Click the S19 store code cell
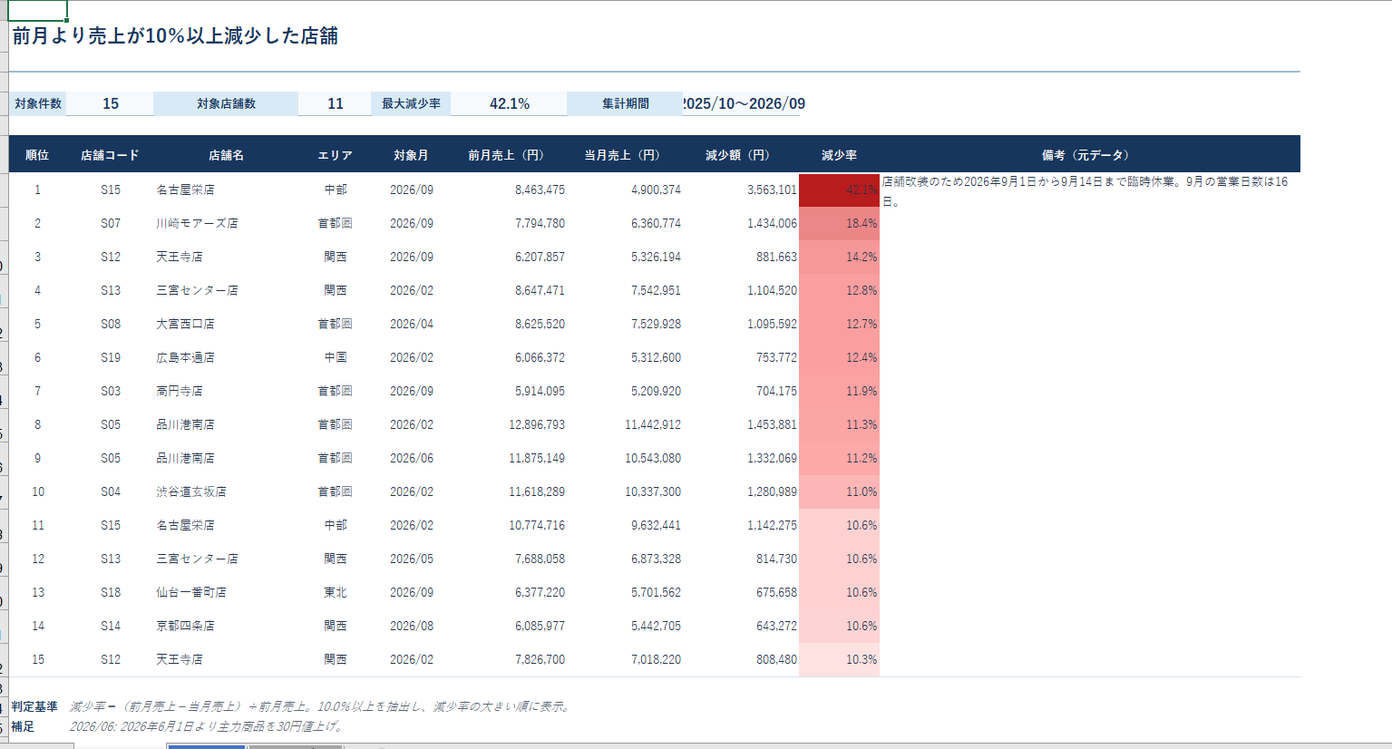The image size is (1392, 749). tap(110, 357)
